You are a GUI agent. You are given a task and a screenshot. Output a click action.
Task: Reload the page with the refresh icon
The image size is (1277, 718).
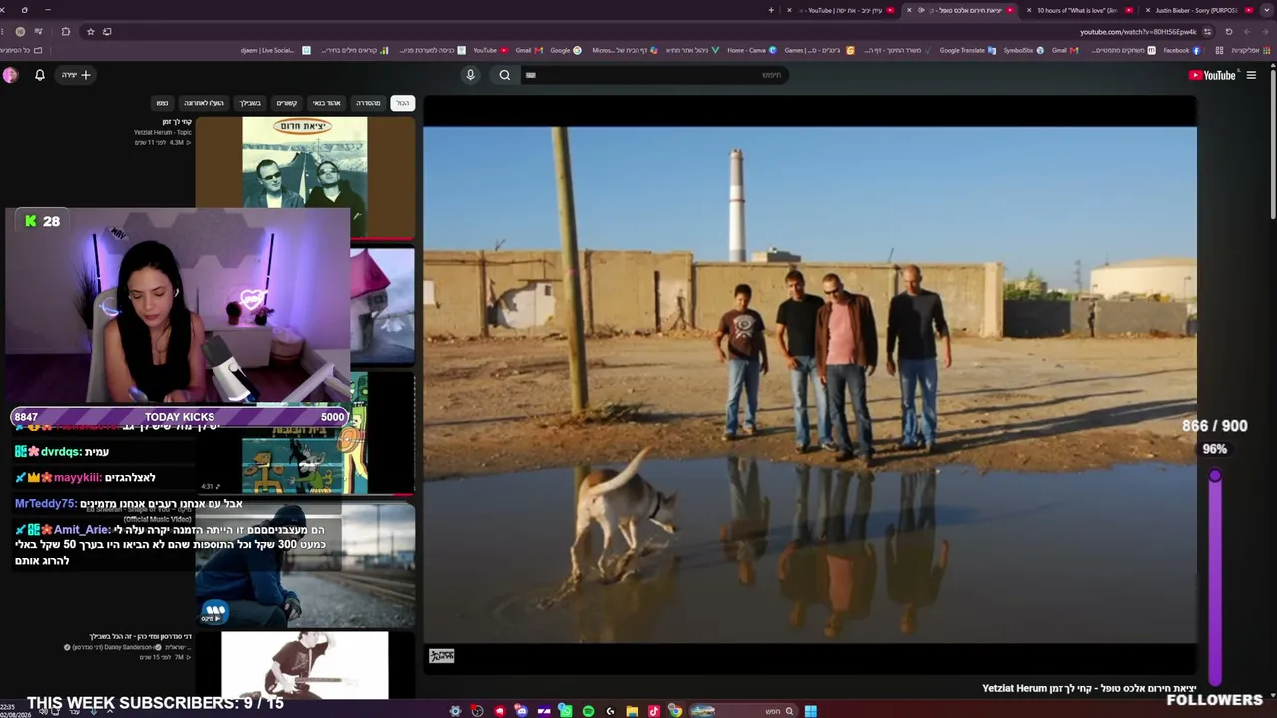click(x=1229, y=32)
